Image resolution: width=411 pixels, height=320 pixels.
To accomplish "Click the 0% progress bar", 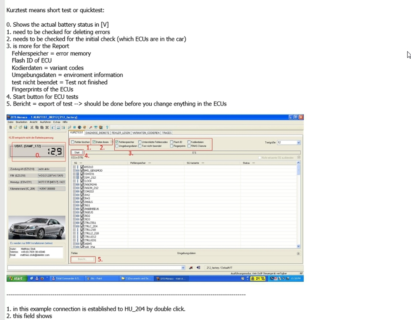I will click(194, 152).
